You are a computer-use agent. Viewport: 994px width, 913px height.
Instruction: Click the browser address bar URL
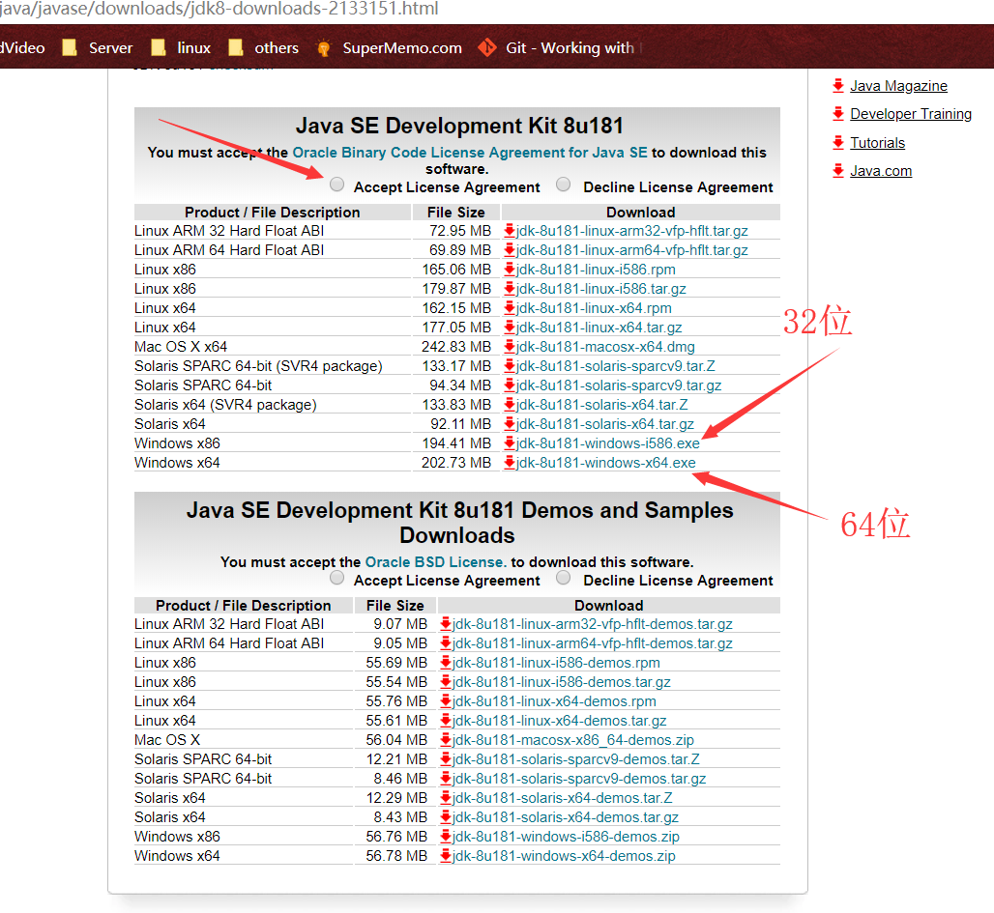(219, 9)
